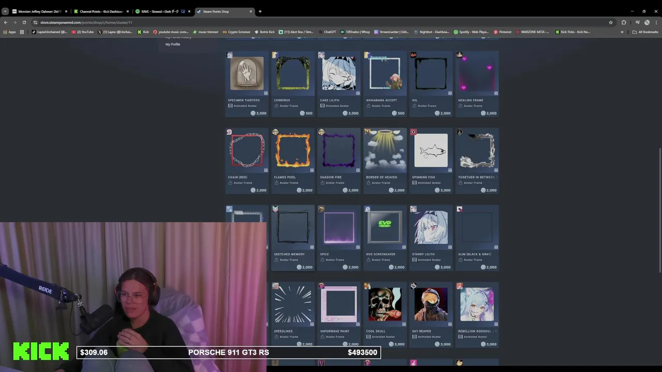
Task: Click game icon on DVD Screensaver card
Action: (367, 209)
